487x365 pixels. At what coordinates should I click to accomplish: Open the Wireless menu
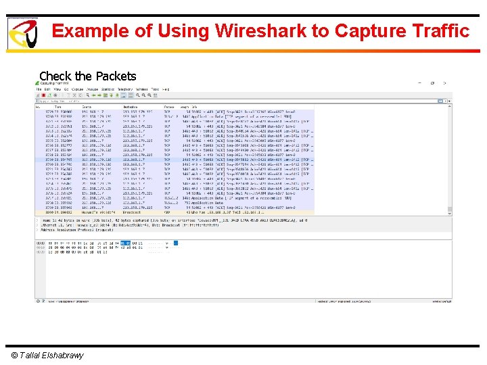tap(141, 89)
